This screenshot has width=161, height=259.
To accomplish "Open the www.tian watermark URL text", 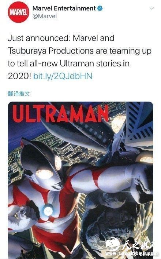I will coord(132,254).
